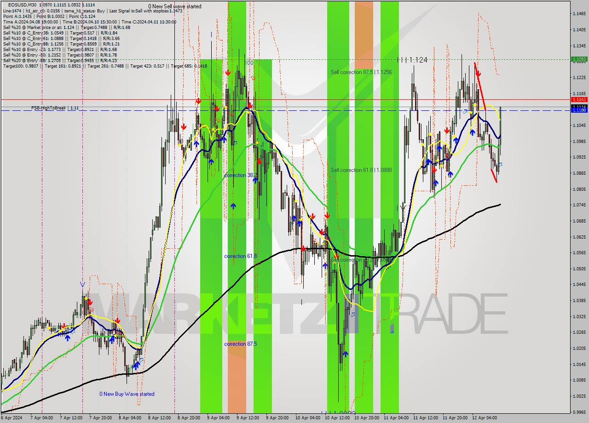Click the 'Time A:2024.04.08 19:00:00' info line
The height and width of the screenshot is (423, 589).
pos(90,22)
